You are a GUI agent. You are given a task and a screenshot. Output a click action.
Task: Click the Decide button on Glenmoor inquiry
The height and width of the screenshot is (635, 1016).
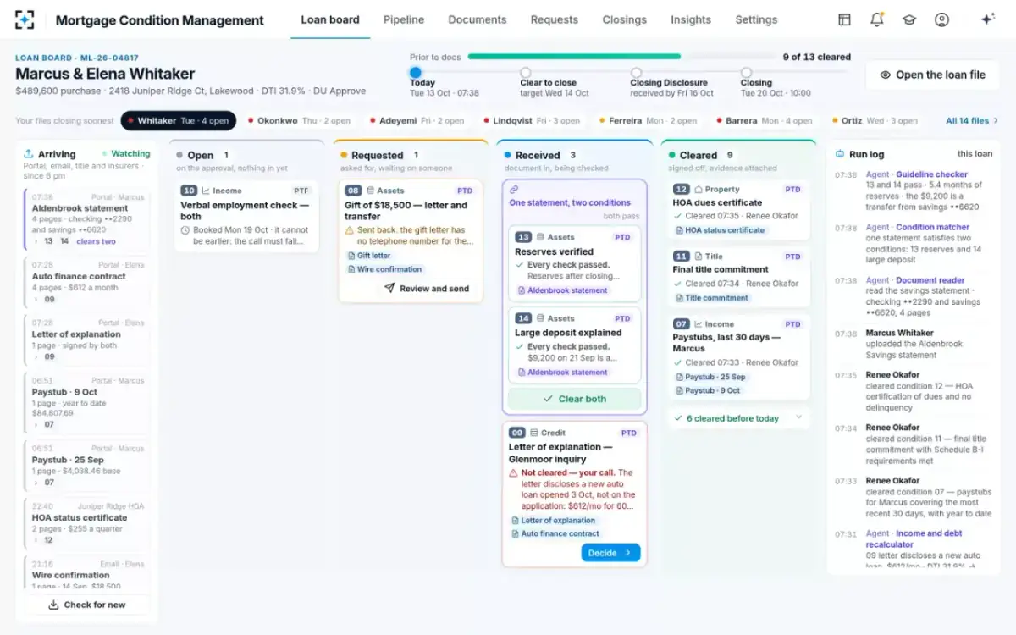click(x=610, y=553)
